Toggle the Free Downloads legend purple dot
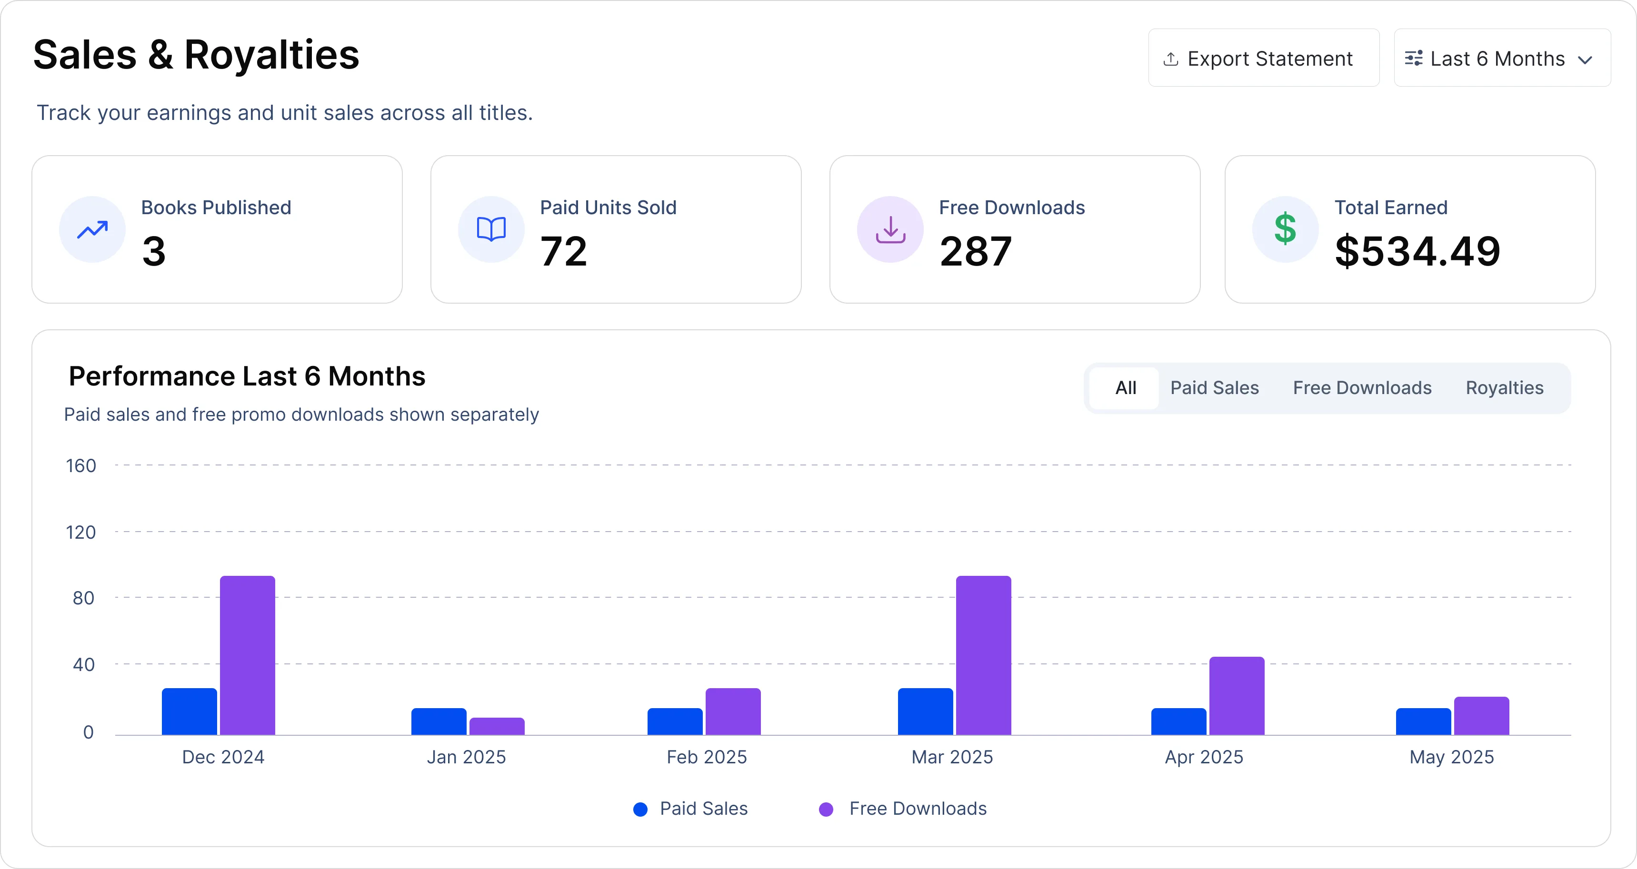 pyautogui.click(x=826, y=810)
